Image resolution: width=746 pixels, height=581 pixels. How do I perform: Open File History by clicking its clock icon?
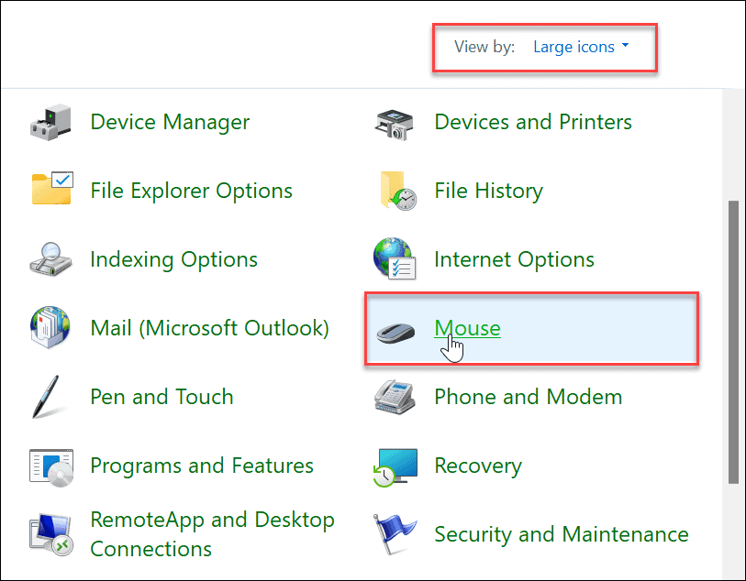[x=395, y=190]
